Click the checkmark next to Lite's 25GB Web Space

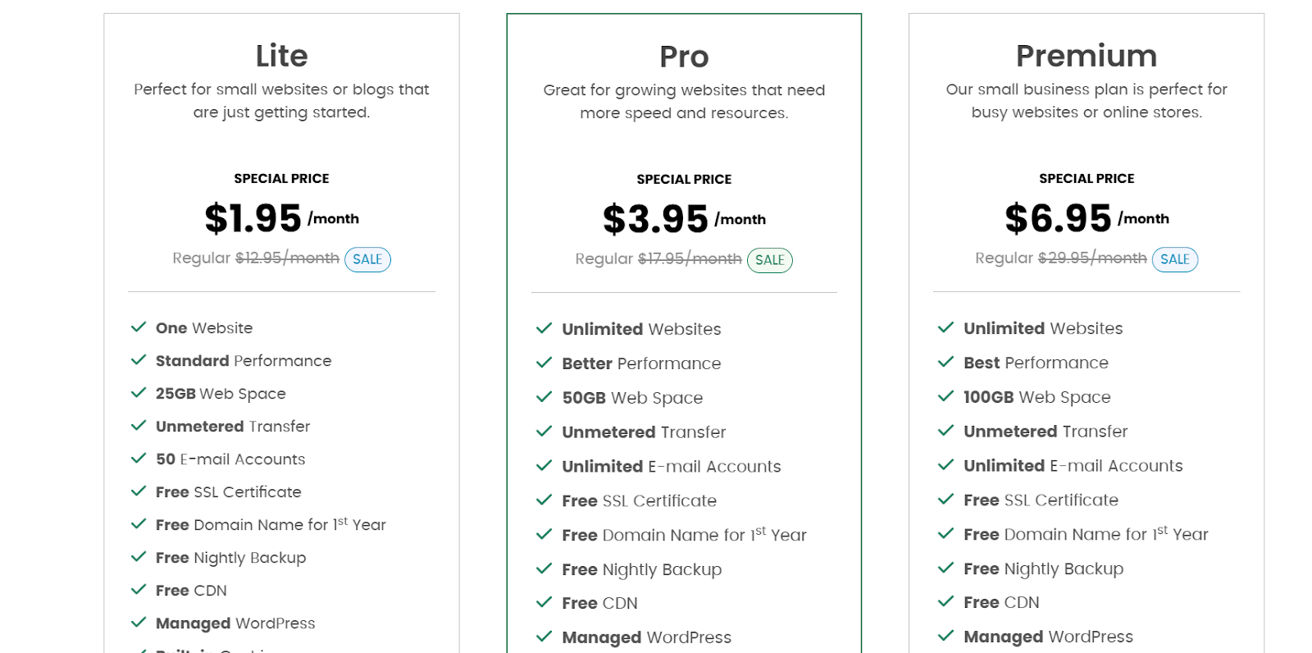click(x=139, y=393)
